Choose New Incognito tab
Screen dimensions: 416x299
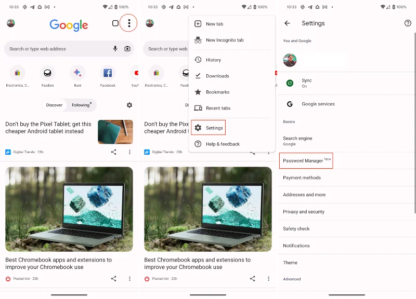232,40
